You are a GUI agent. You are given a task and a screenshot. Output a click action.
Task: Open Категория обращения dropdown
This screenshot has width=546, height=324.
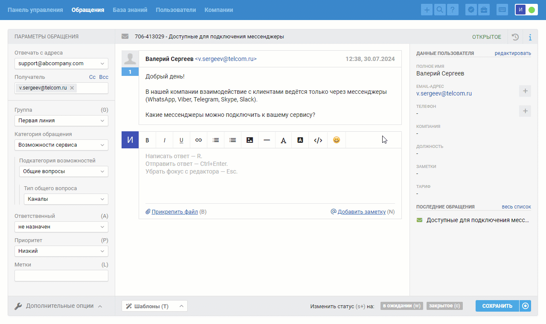point(61,145)
